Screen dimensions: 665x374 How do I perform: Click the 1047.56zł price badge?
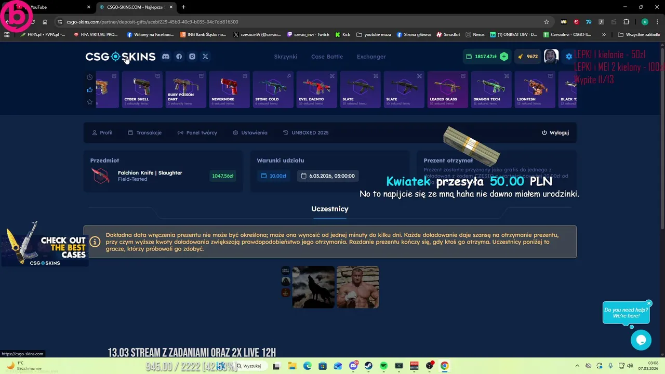[223, 176]
